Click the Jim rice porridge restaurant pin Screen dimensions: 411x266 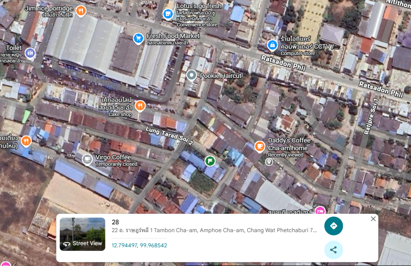[x=81, y=11]
